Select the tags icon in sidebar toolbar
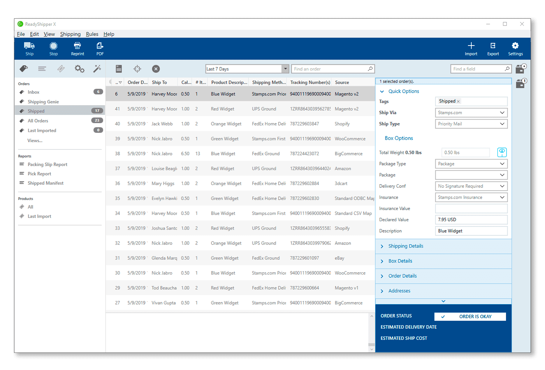Image resolution: width=545 pixels, height=370 pixels. 24,69
